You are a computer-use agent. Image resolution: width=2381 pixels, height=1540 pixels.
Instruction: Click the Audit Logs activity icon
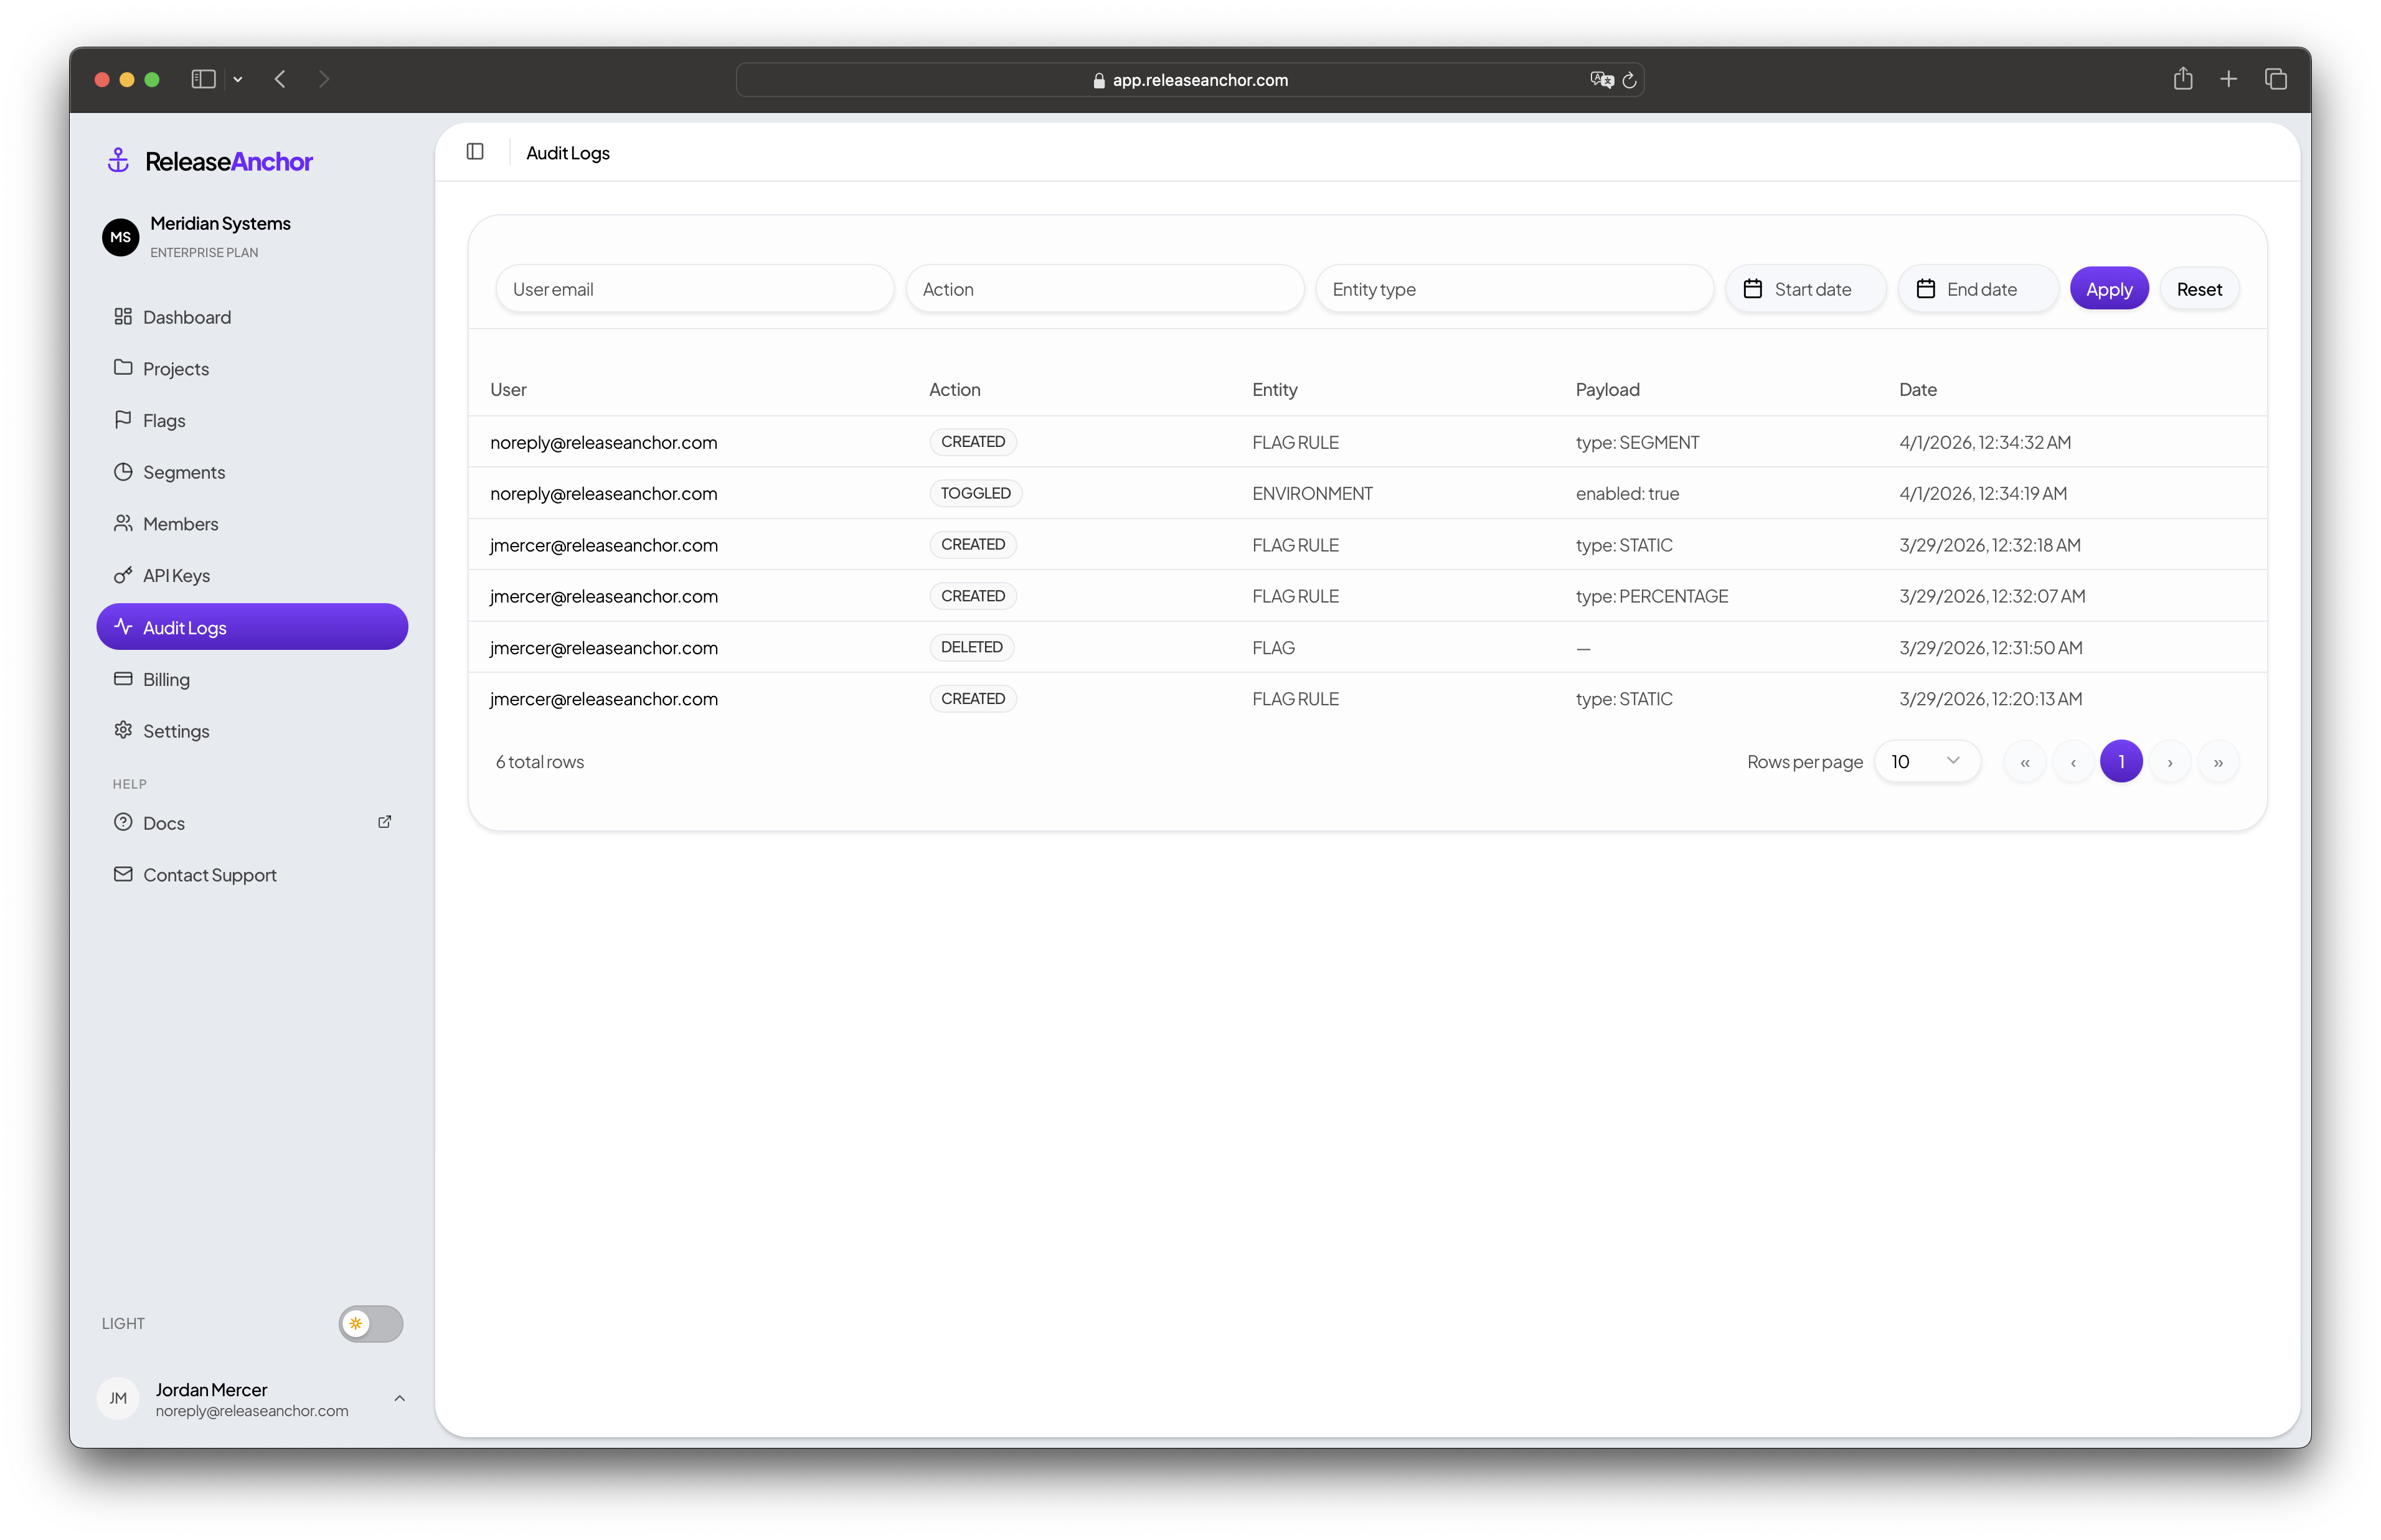click(123, 626)
